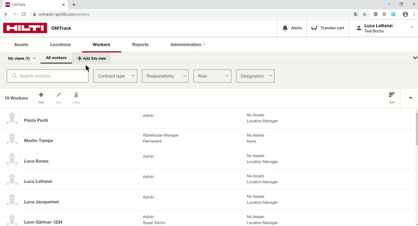Click the ON!Track title link

tap(61, 28)
